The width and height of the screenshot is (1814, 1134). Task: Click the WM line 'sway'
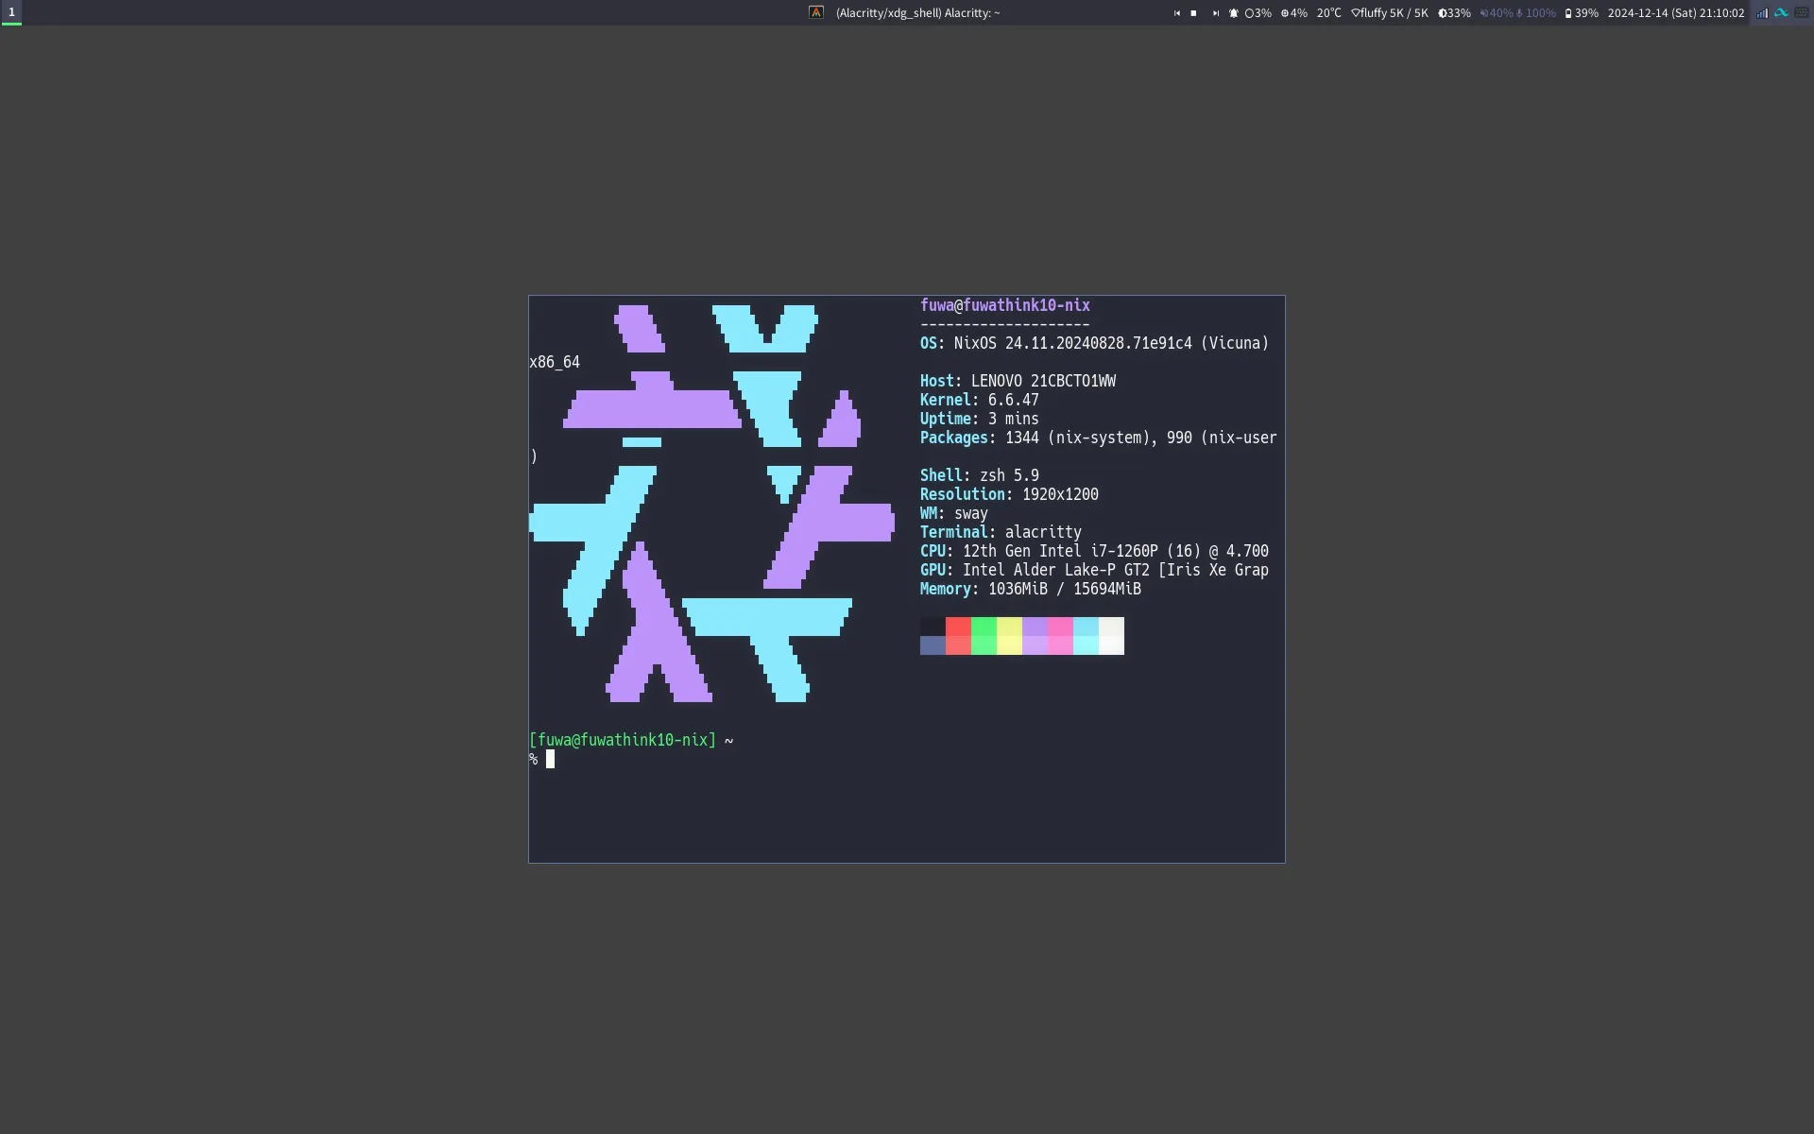click(x=953, y=513)
